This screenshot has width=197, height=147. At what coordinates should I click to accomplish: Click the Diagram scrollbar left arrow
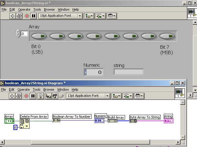(2, 142)
